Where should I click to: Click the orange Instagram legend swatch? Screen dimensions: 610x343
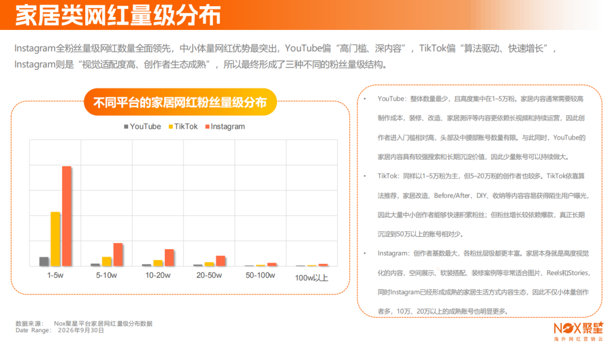(207, 127)
